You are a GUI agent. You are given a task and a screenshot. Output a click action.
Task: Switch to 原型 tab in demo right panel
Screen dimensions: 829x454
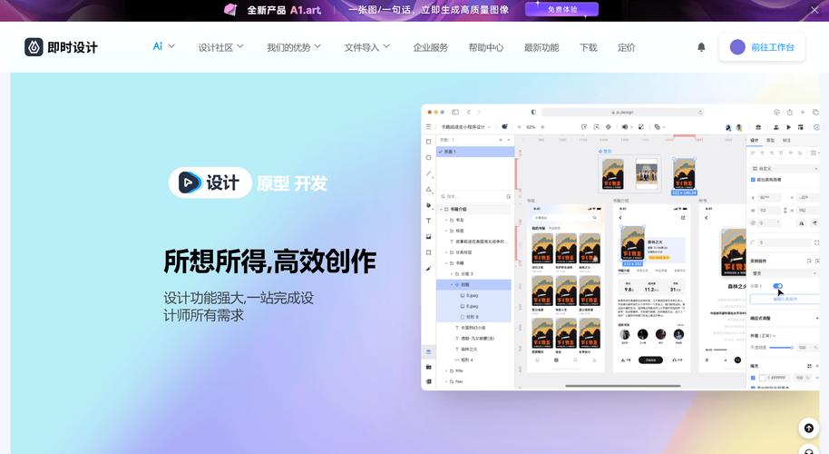(x=770, y=140)
